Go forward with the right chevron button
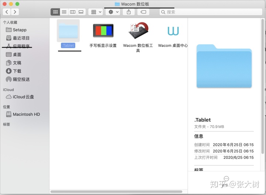 coord(15,12)
